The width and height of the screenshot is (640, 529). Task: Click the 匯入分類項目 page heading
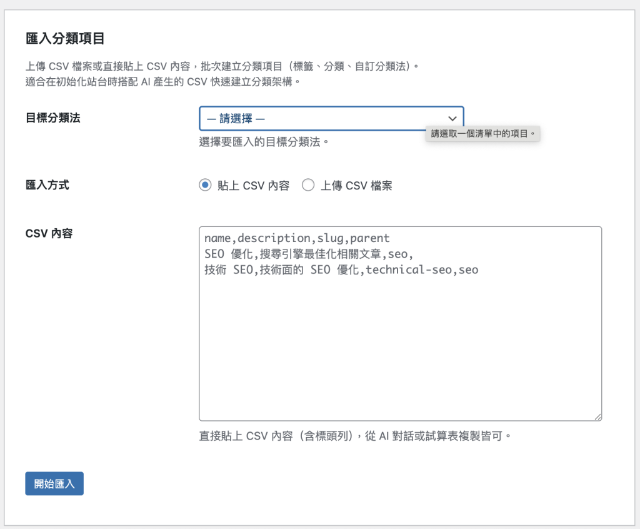(65, 39)
